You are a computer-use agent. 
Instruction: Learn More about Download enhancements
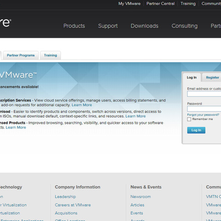pos(135,116)
